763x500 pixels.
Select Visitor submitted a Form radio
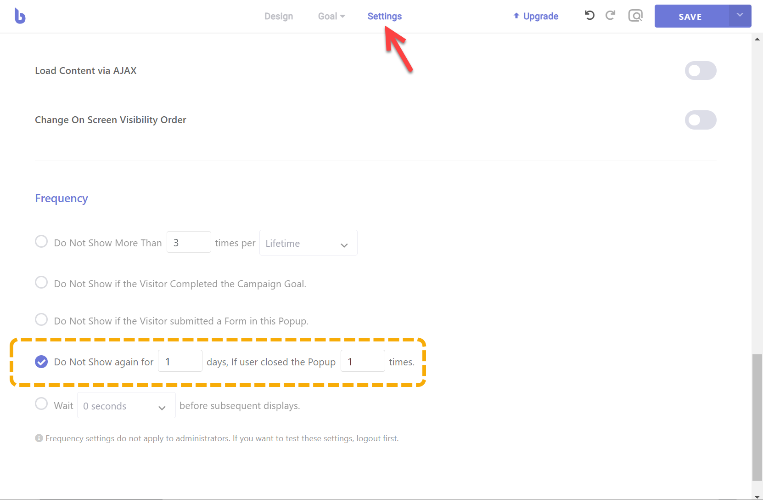coord(41,319)
